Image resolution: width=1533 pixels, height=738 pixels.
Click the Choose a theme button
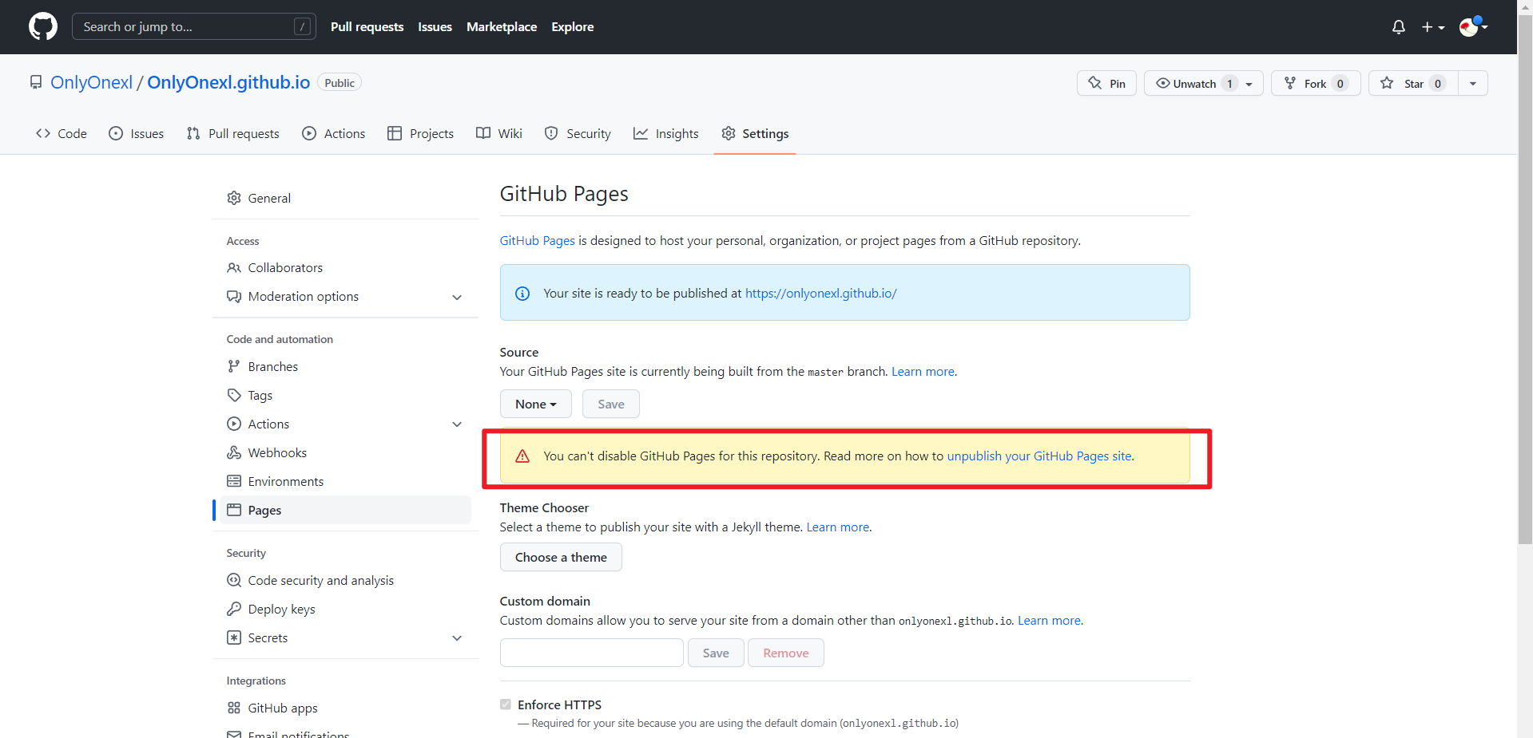click(561, 558)
